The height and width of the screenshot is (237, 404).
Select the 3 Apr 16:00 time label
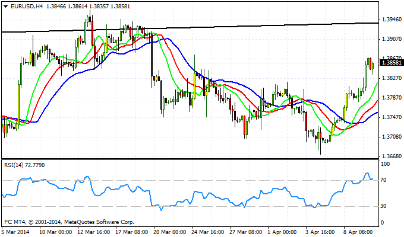(320, 232)
